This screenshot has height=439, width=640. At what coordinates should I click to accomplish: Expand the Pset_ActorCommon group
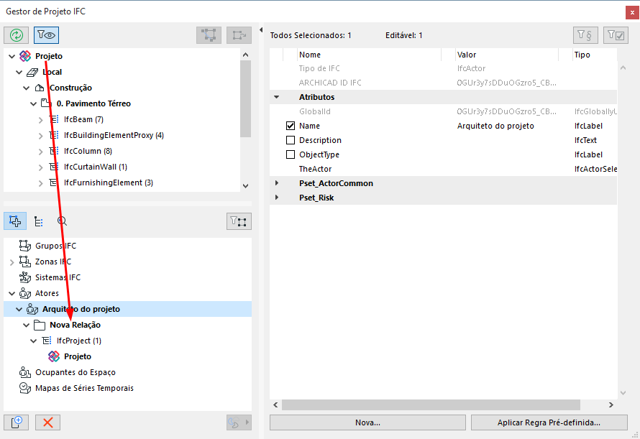click(276, 183)
